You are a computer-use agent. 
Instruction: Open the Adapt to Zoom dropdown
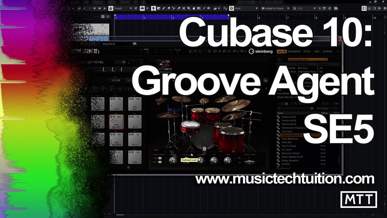coord(275,8)
